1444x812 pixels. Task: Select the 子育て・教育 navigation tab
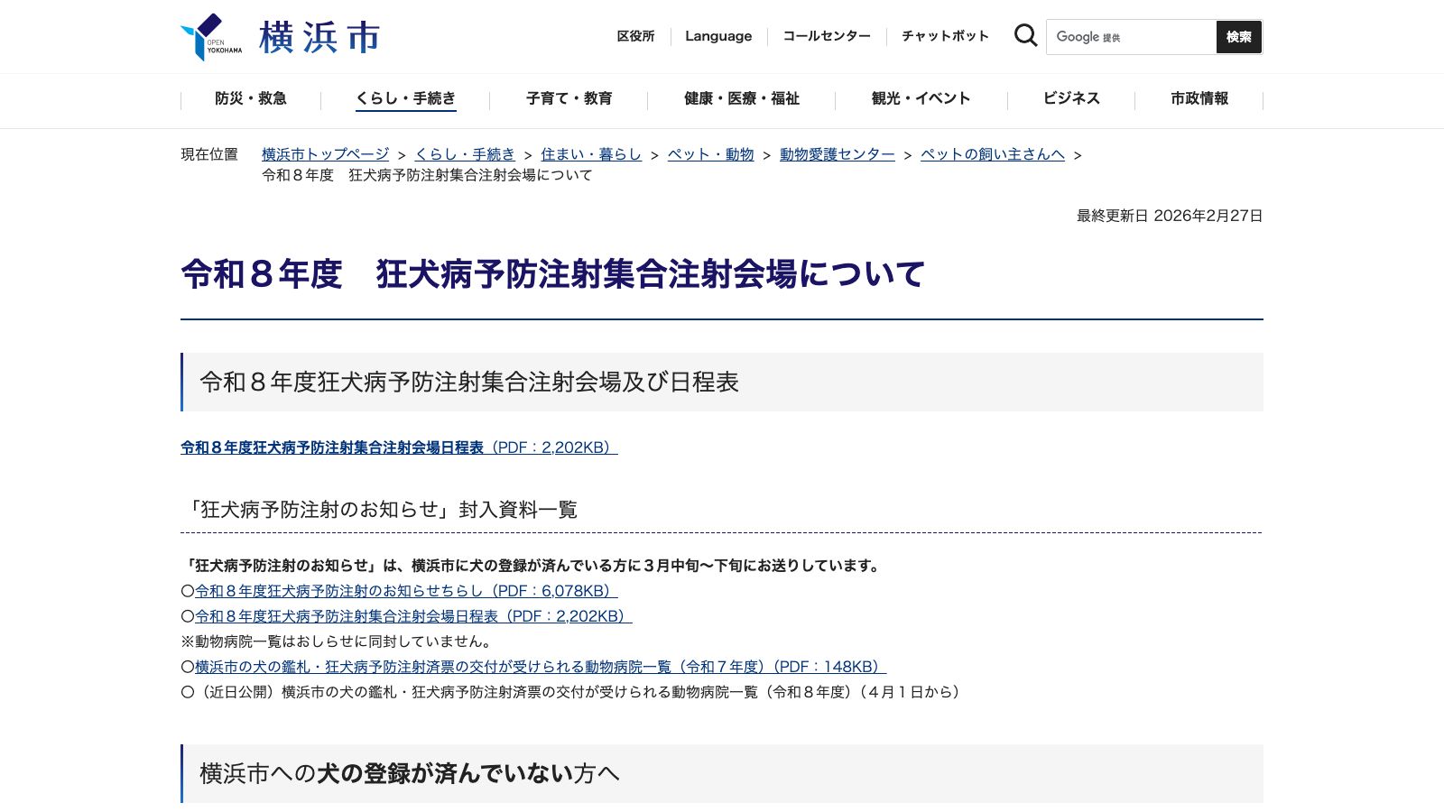[569, 98]
